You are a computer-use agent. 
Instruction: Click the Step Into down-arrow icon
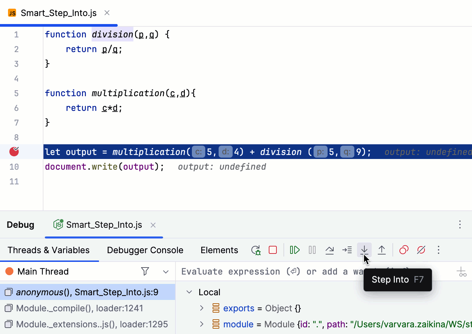(x=364, y=249)
